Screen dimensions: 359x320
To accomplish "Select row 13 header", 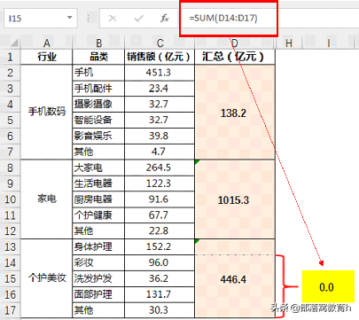I will click(10, 246).
